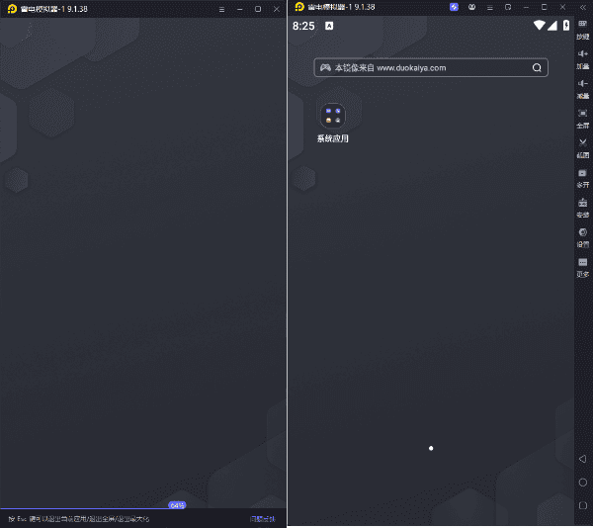593x528 pixels.
Task: Click the search magnifier icon in search bar
Action: tap(537, 67)
